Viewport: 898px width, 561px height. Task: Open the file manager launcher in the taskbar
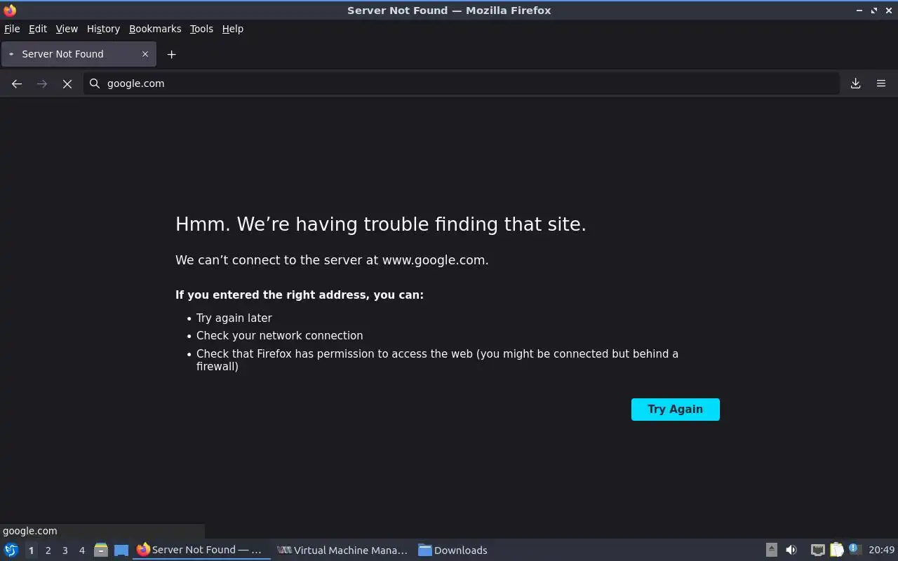pos(100,550)
